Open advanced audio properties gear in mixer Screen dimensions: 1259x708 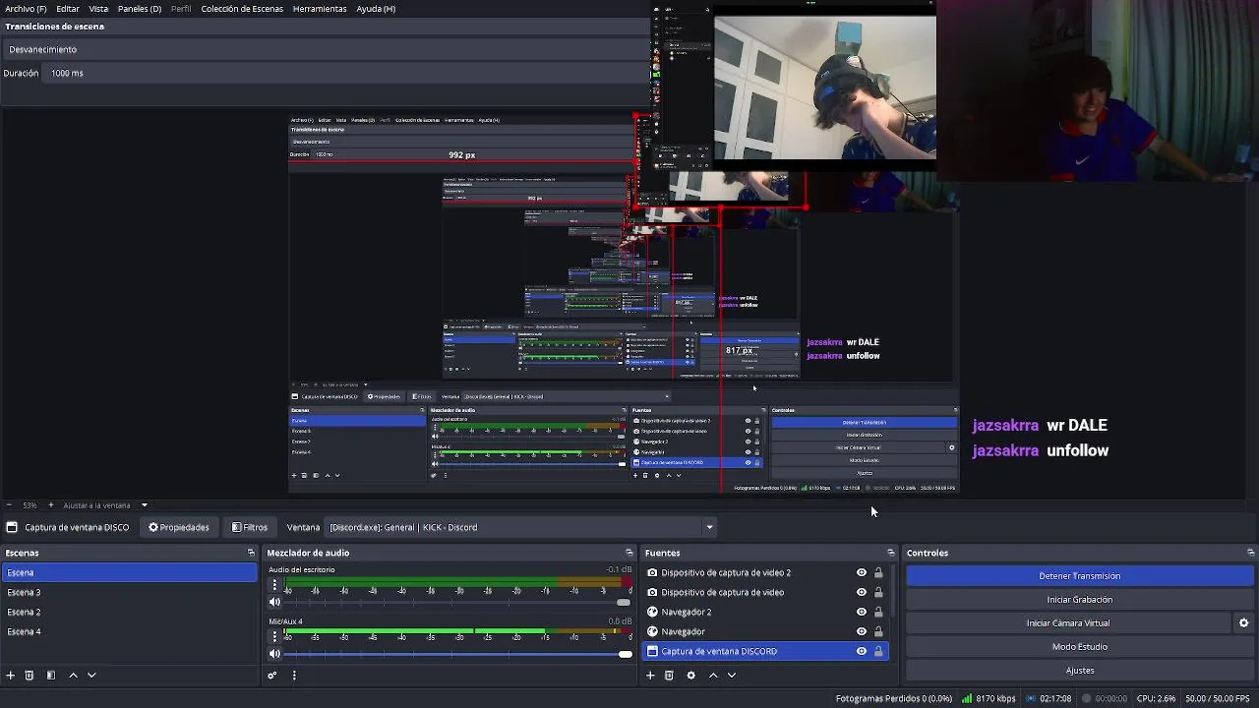[x=272, y=676]
